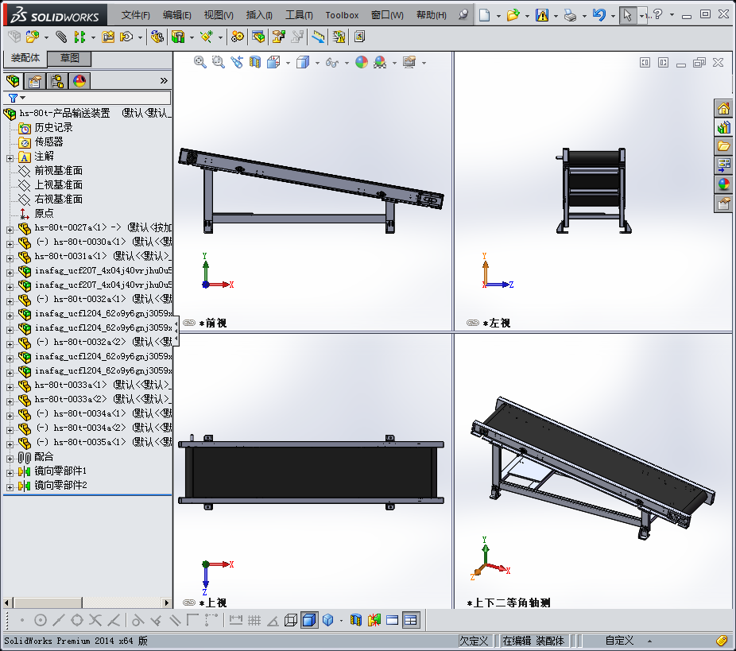Image resolution: width=736 pixels, height=651 pixels.
Task: Open the Display Style dropdown arrow
Action: (x=317, y=63)
